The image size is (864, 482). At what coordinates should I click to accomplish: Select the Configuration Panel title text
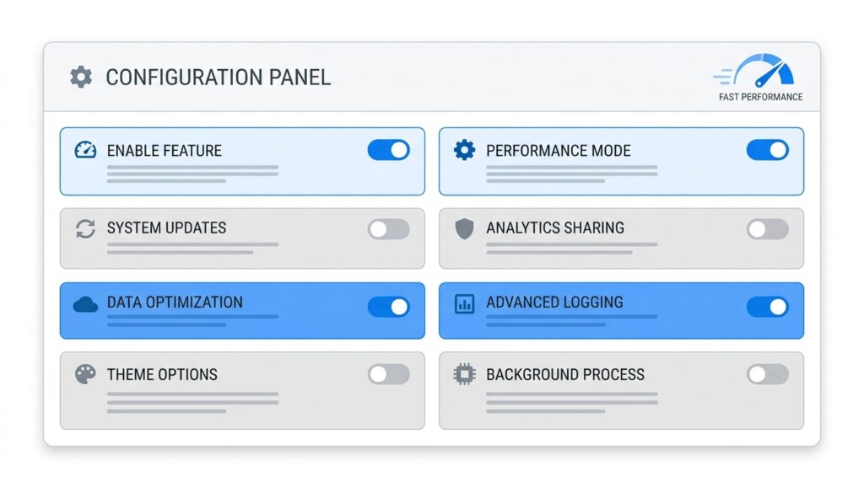pyautogui.click(x=219, y=78)
